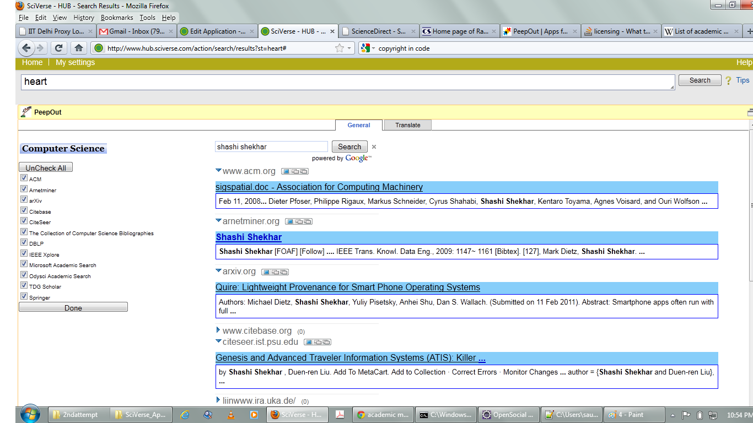Open the File menu

point(23,18)
